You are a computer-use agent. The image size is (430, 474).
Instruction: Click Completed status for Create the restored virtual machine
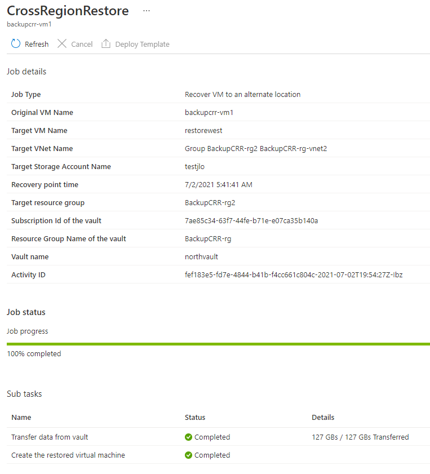(212, 455)
